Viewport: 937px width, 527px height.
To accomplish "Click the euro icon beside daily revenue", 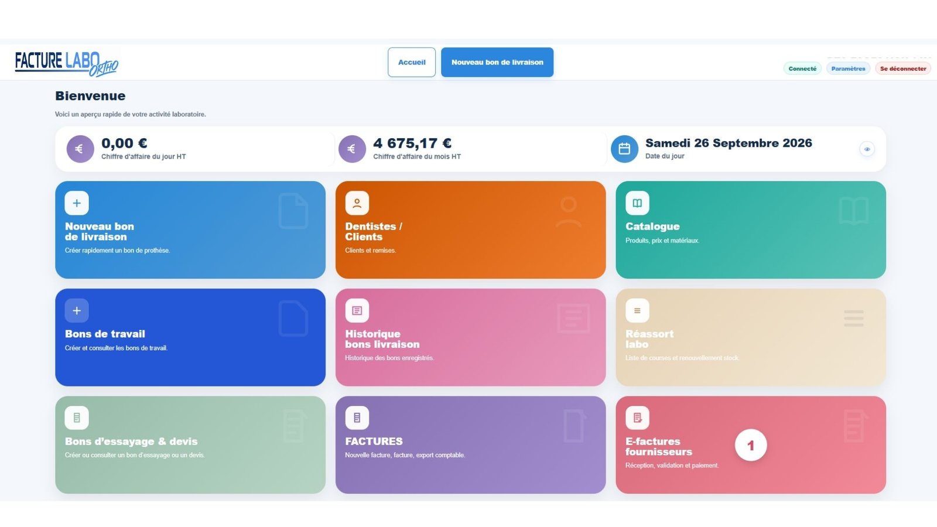I will (80, 149).
